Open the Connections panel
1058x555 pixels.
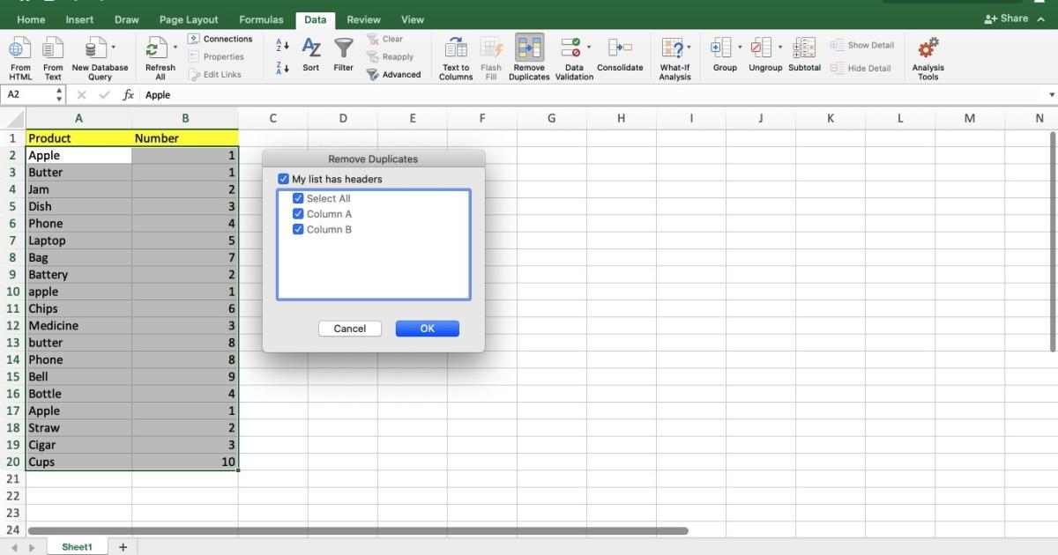pos(220,39)
